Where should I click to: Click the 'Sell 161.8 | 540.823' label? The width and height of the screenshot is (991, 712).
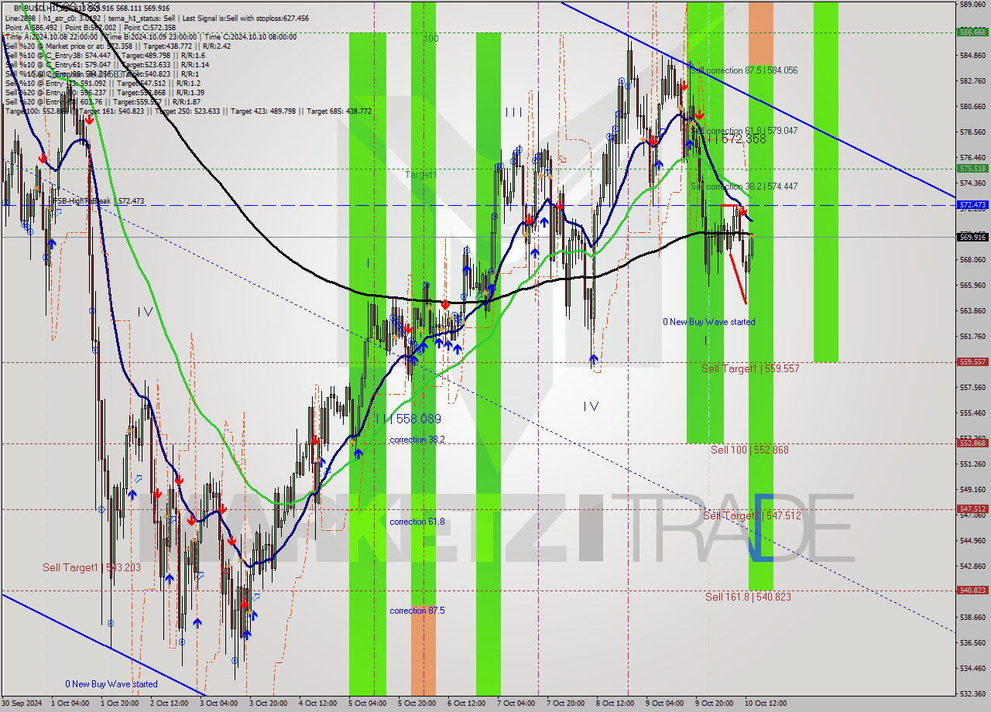748,597
